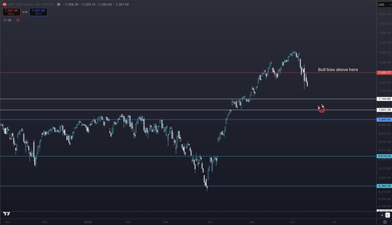Click the low value 7,265.93 in header
The image size is (392, 225).
[105, 5]
